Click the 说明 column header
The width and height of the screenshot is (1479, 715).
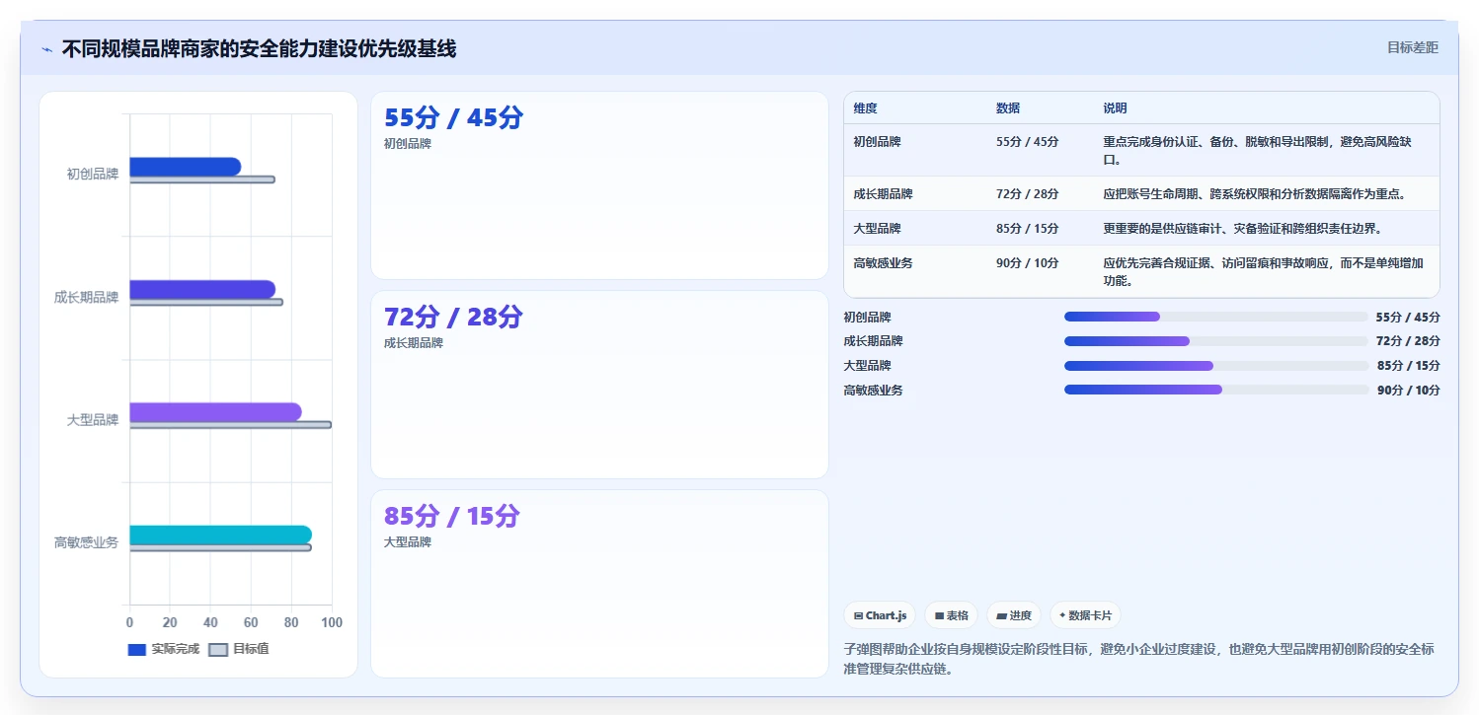click(1115, 108)
